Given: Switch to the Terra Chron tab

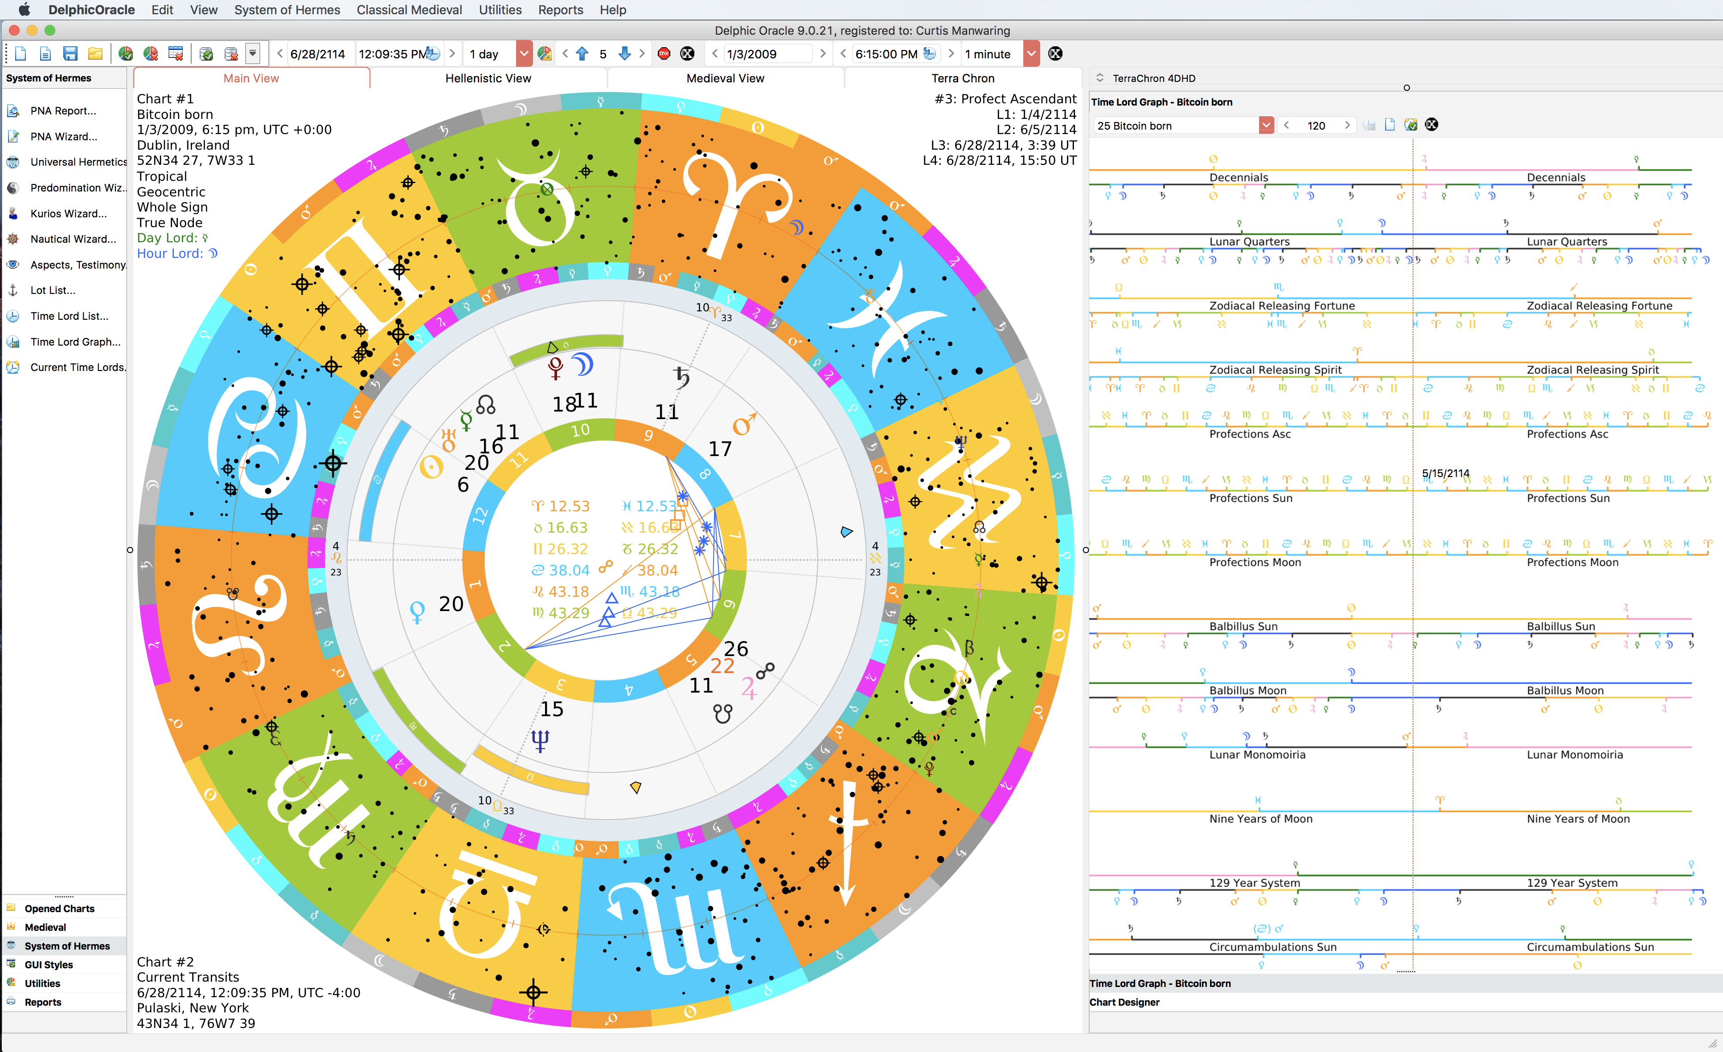Looking at the screenshot, I should coord(962,78).
